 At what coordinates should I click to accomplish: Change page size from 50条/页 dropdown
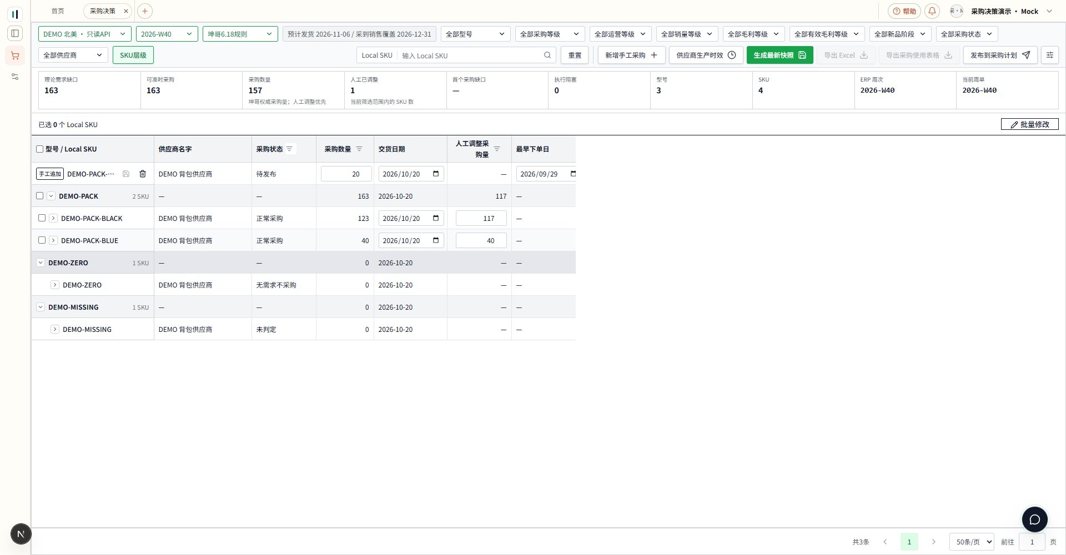click(972, 542)
